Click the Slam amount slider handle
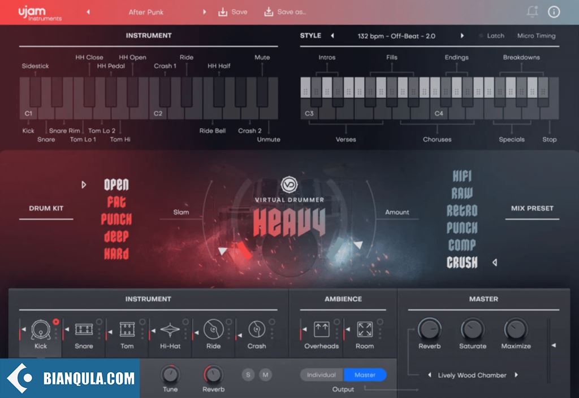The height and width of the screenshot is (398, 579). click(x=223, y=251)
